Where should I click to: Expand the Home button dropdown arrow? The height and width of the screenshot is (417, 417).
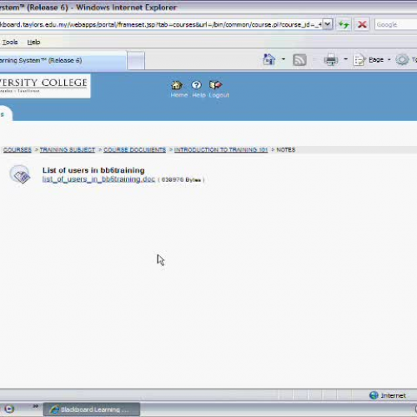(284, 59)
